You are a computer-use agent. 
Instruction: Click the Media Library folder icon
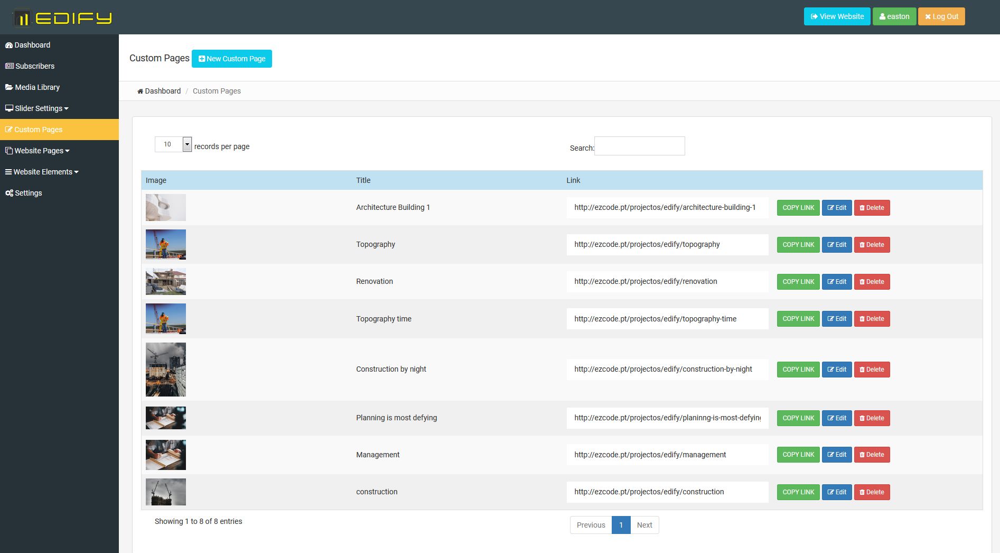tap(9, 87)
